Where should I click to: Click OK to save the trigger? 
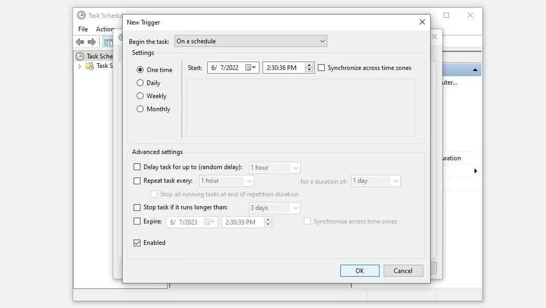360,271
